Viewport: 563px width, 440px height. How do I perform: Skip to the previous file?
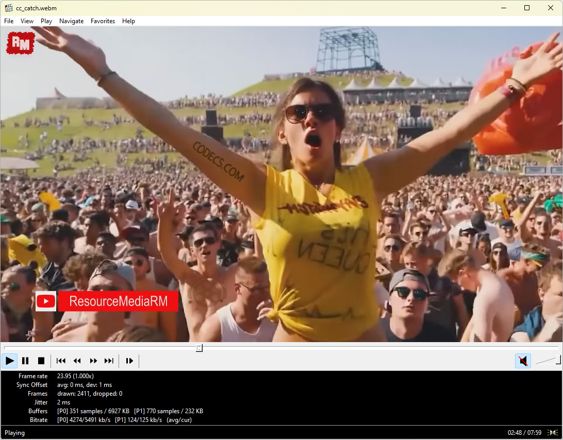coord(61,361)
